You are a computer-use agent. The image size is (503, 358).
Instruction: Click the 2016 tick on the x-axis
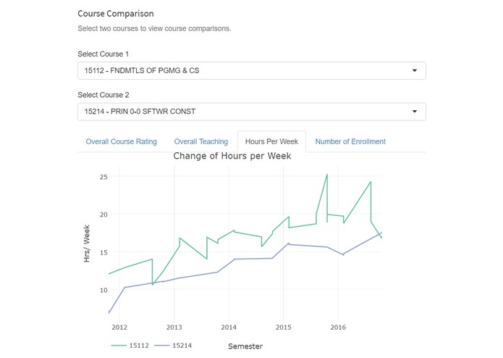pyautogui.click(x=337, y=326)
